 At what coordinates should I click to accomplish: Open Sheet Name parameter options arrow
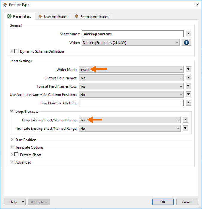pyautogui.click(x=189, y=33)
